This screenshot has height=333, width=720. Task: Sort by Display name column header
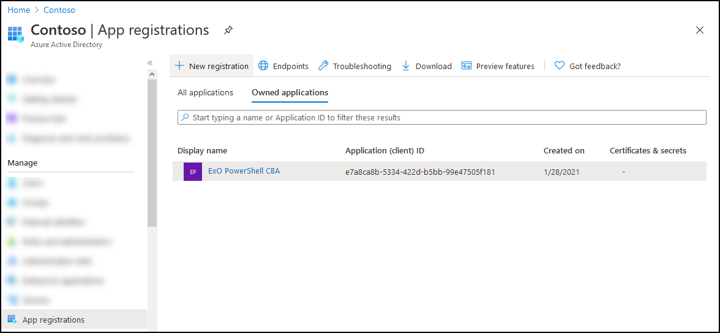tap(202, 151)
